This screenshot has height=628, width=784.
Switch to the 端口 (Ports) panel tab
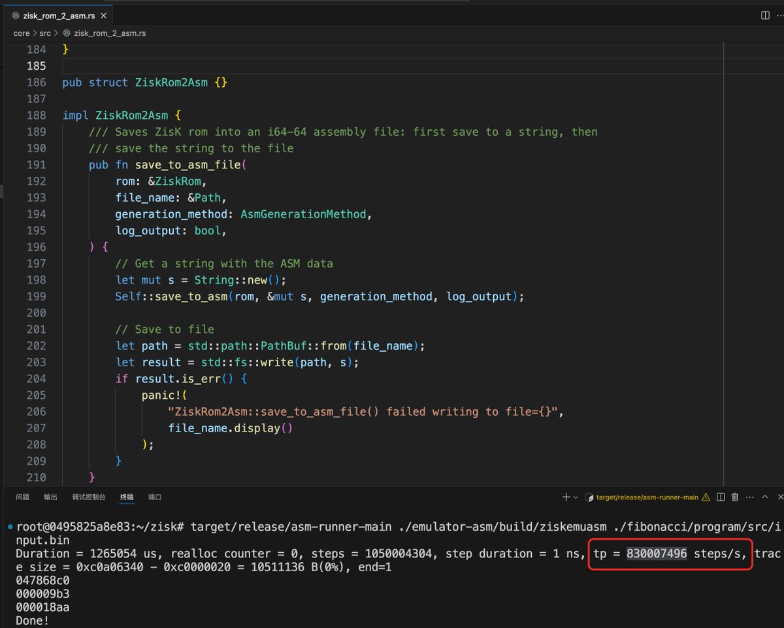(x=155, y=497)
